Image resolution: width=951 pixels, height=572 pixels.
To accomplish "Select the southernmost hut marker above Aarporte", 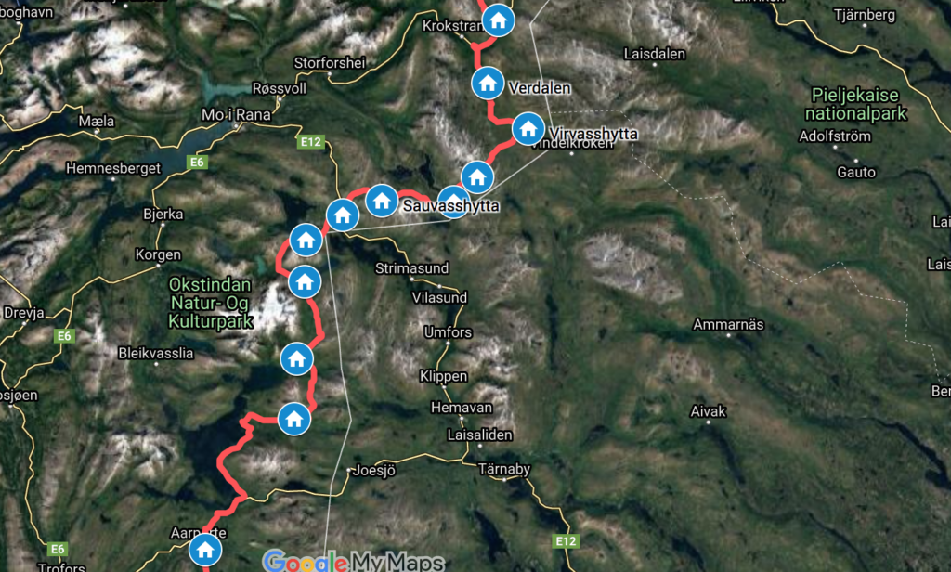I will [294, 419].
